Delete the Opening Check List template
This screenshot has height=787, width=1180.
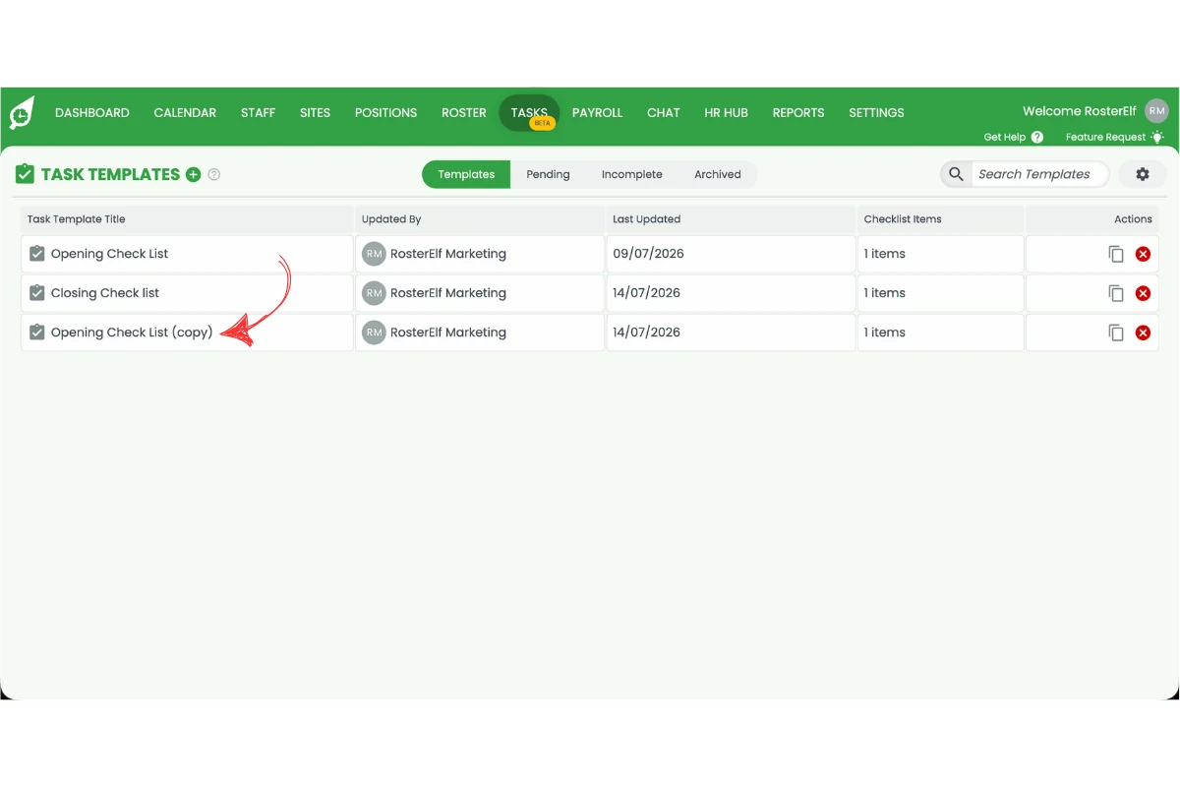click(x=1143, y=254)
